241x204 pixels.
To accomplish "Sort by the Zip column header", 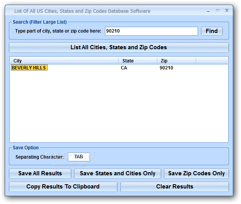I will [177, 61].
